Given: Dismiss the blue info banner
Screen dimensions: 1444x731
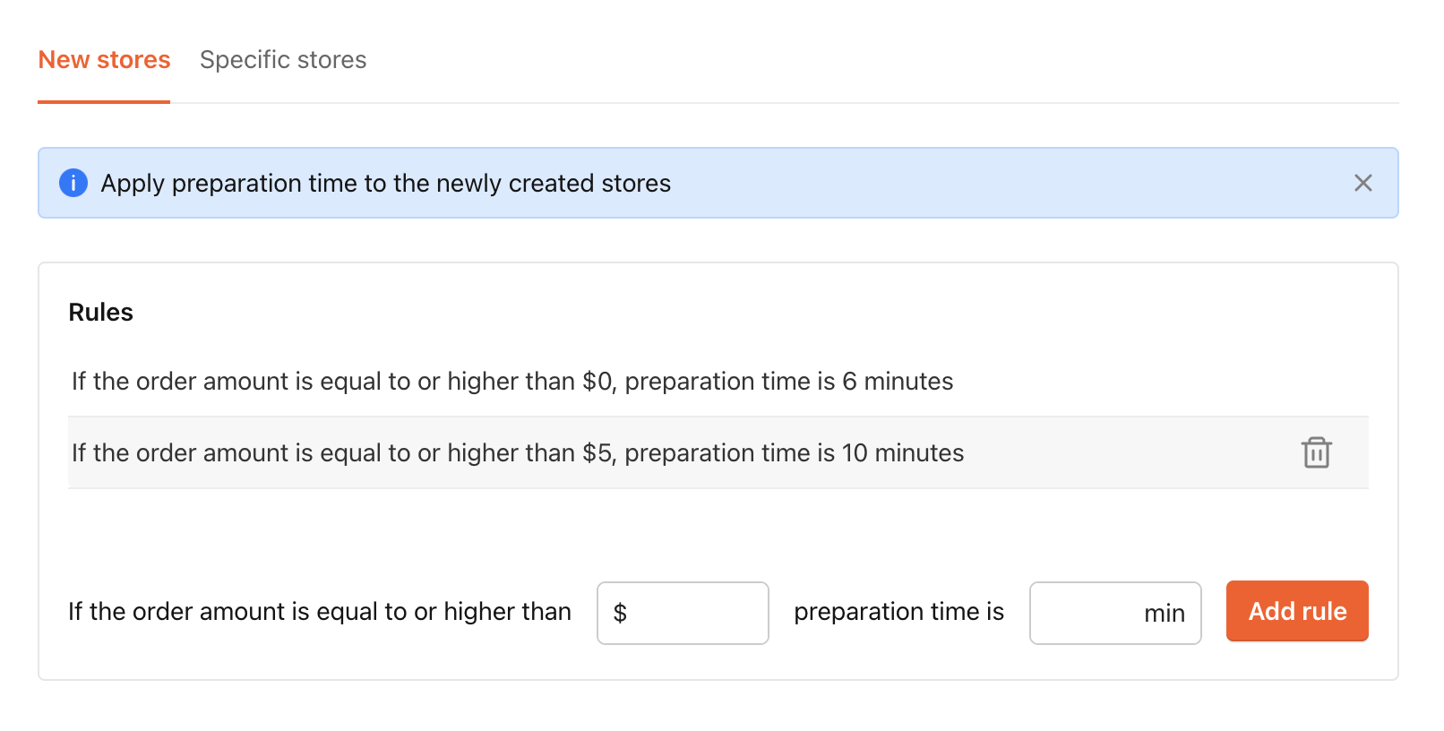Looking at the screenshot, I should point(1362,183).
